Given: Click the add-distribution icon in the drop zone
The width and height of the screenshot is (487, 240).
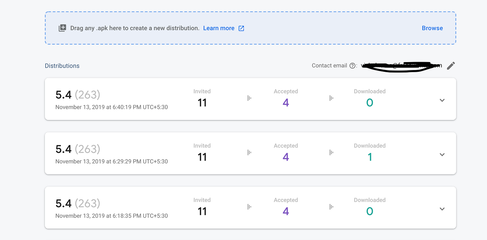Looking at the screenshot, I should (62, 28).
